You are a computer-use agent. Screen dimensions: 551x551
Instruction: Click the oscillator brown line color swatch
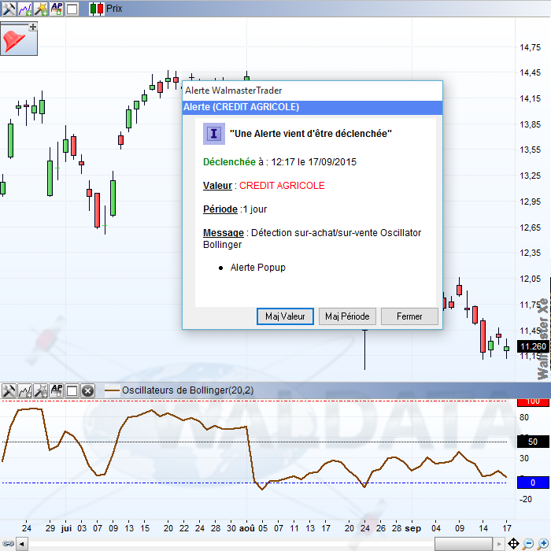113,390
